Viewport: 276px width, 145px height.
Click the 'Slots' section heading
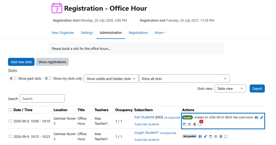tap(12, 71)
